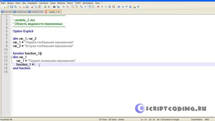Click the string "Первая локальная переменная"
215x121 pixels.
[x=51, y=61]
